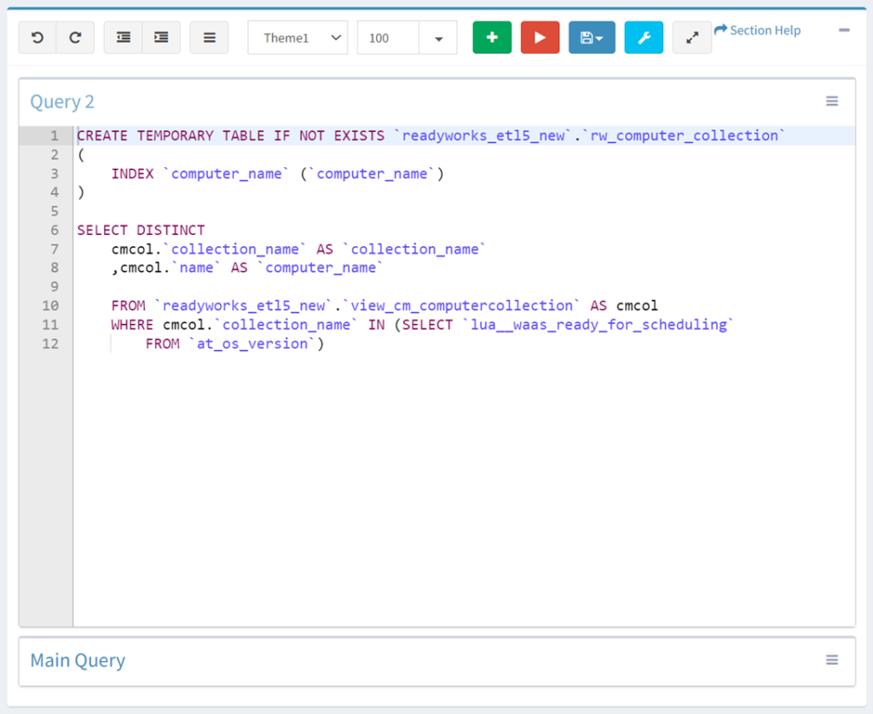Decrease the code indentation

pos(123,37)
